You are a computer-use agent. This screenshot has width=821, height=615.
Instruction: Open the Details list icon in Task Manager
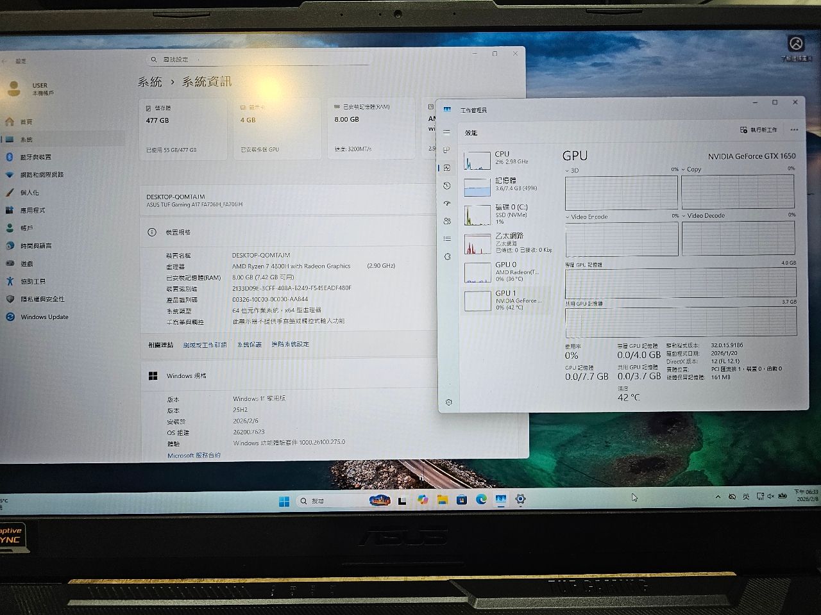[447, 239]
